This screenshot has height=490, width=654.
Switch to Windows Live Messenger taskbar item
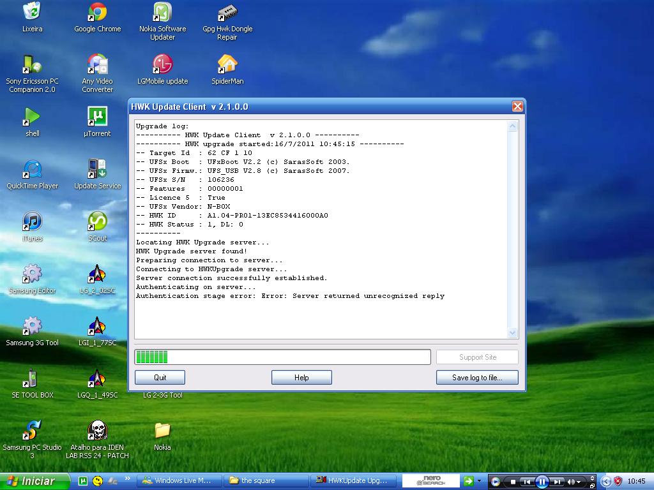179,481
